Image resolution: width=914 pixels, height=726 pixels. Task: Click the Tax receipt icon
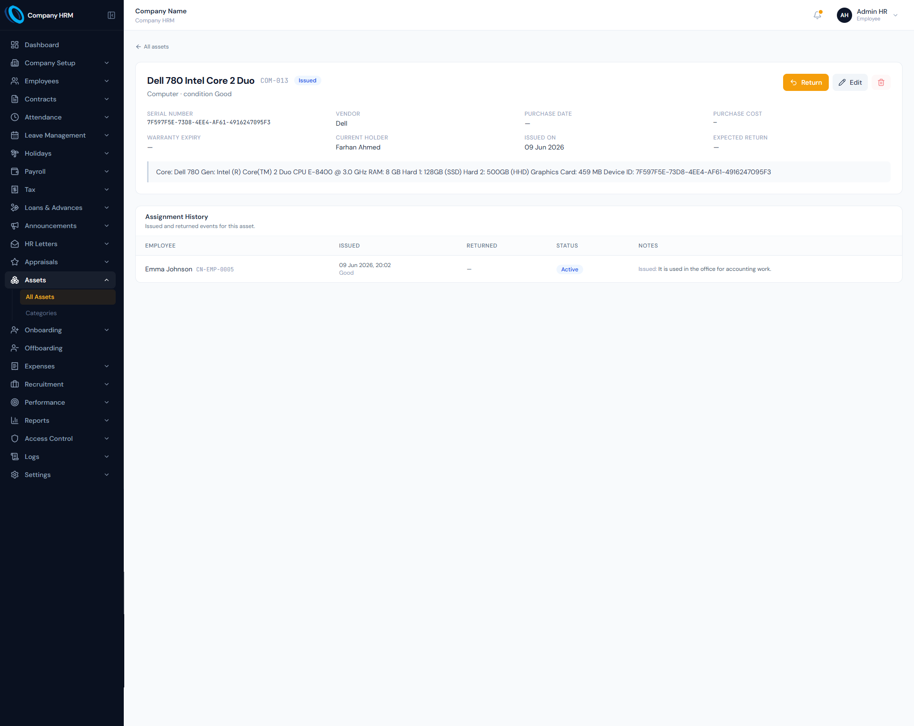tap(15, 189)
